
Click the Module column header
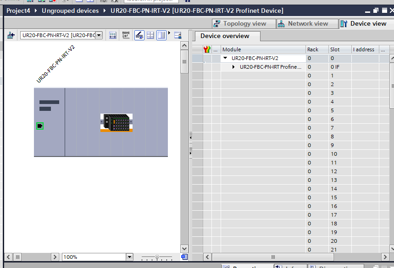click(263, 49)
